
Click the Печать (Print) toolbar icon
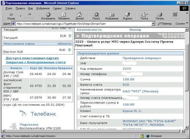[160, 14]
